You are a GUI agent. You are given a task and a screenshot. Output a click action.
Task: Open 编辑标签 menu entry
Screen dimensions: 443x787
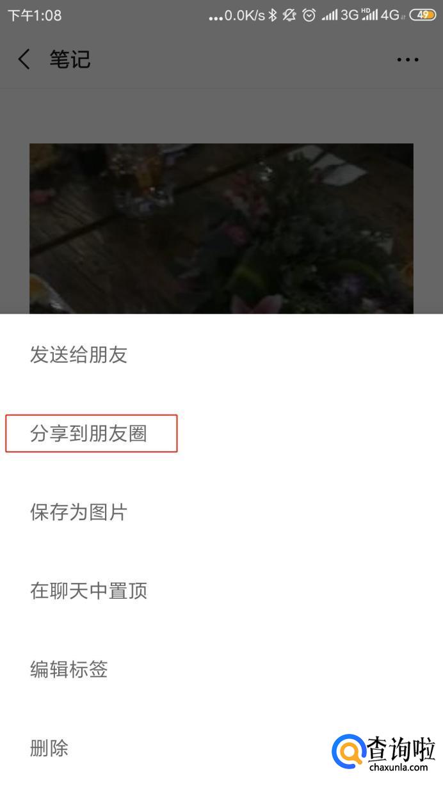click(68, 669)
